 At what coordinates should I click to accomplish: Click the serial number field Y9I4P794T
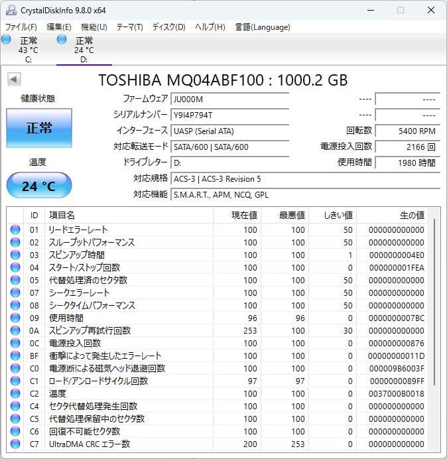click(230, 115)
